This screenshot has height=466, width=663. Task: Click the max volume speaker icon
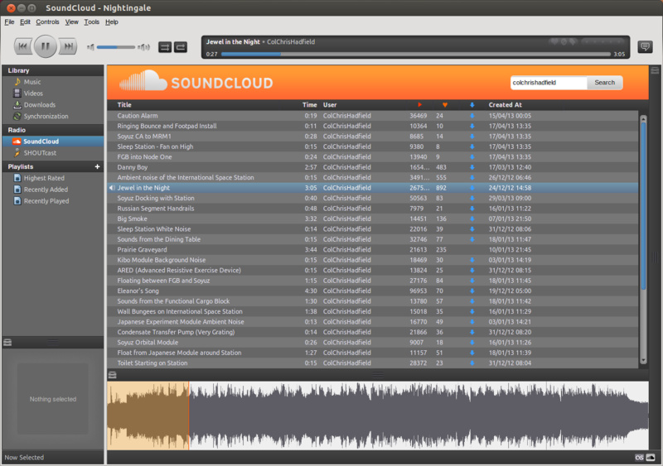point(143,47)
